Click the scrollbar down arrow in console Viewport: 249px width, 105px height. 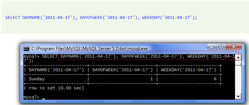tap(238, 96)
